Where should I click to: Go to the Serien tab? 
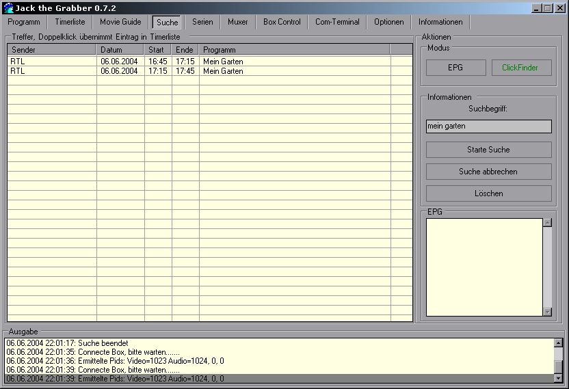click(x=202, y=22)
